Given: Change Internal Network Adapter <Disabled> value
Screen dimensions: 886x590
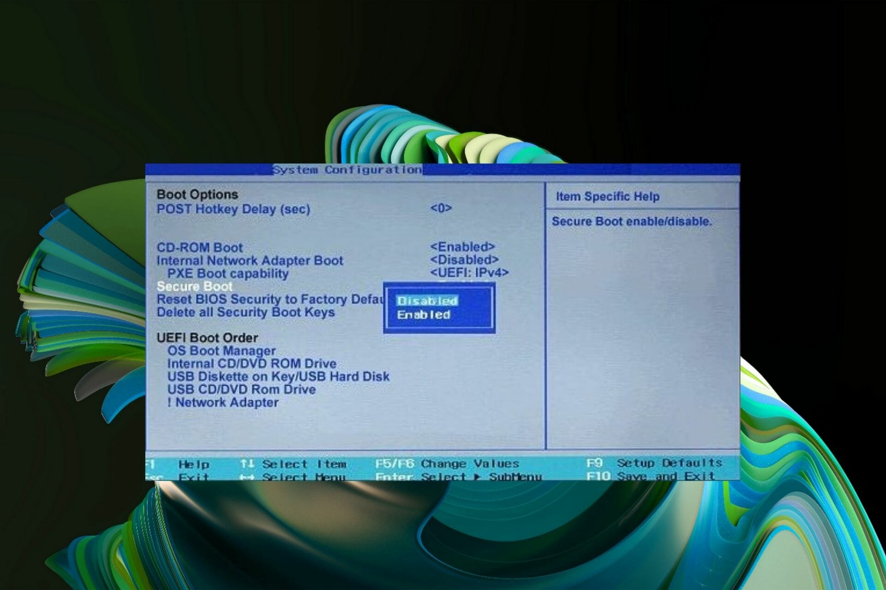Looking at the screenshot, I should click(x=464, y=260).
